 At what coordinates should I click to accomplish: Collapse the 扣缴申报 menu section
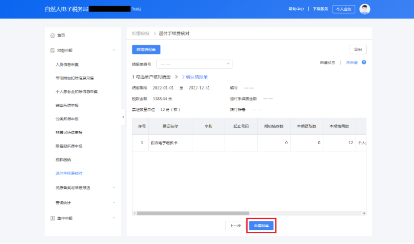114,51
